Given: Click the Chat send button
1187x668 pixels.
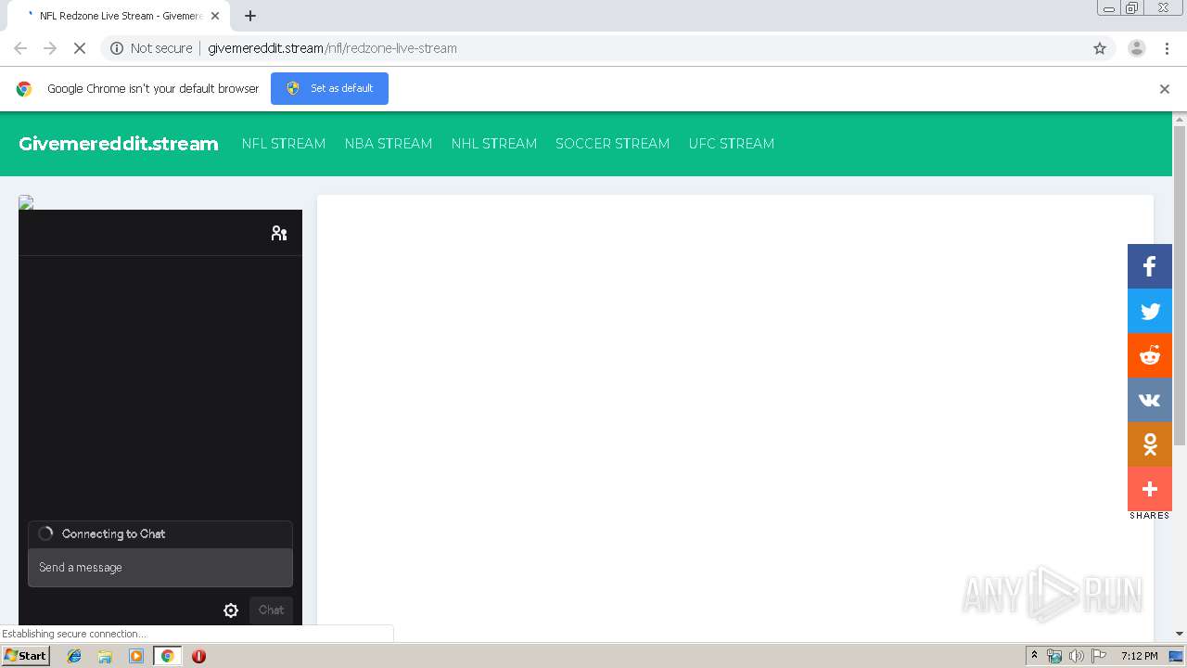Looking at the screenshot, I should tap(271, 610).
